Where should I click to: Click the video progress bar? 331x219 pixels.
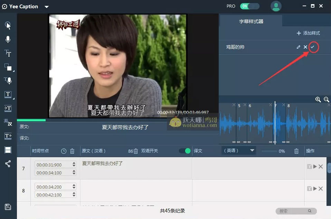point(118,120)
